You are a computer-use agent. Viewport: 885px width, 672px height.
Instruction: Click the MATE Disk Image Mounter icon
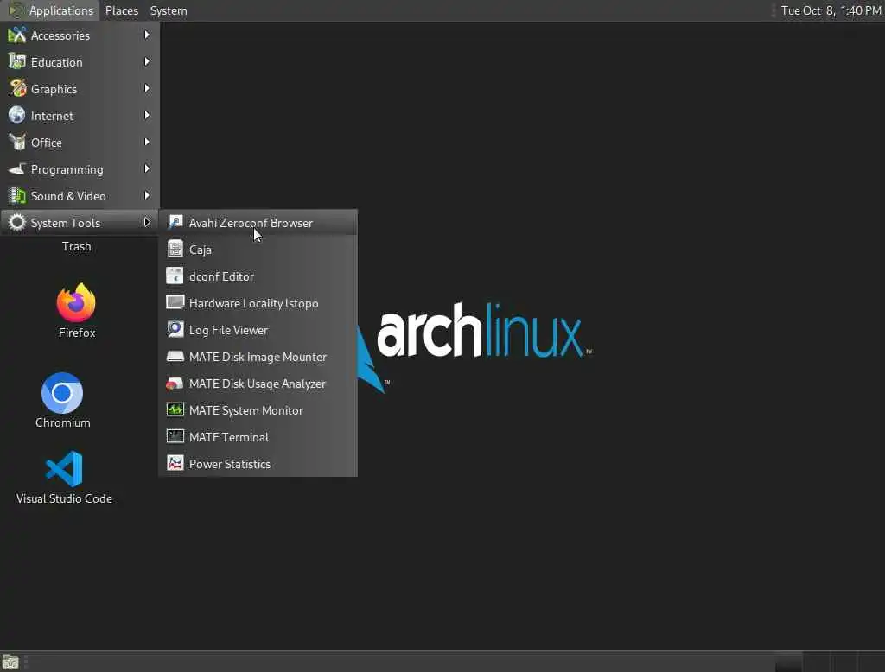coord(175,356)
